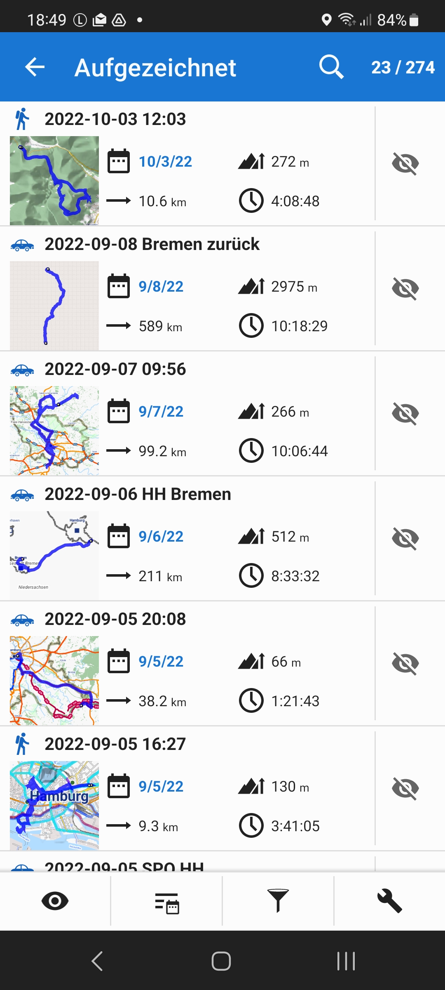Screen dimensions: 445x990
Task: Toggle visibility of Bremen zurück track
Action: point(405,288)
